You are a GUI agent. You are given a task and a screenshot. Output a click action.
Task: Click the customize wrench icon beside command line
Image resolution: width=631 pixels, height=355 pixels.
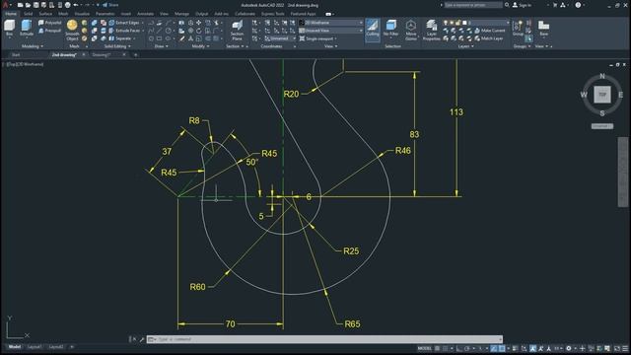[x=142, y=339]
